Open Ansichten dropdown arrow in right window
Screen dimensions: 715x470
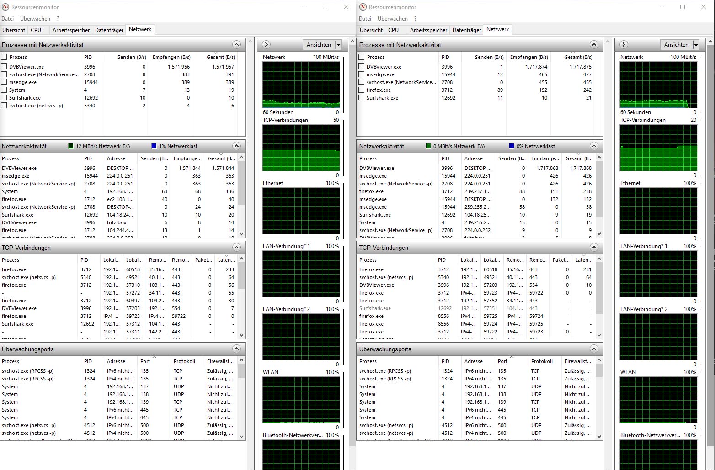[x=696, y=45]
